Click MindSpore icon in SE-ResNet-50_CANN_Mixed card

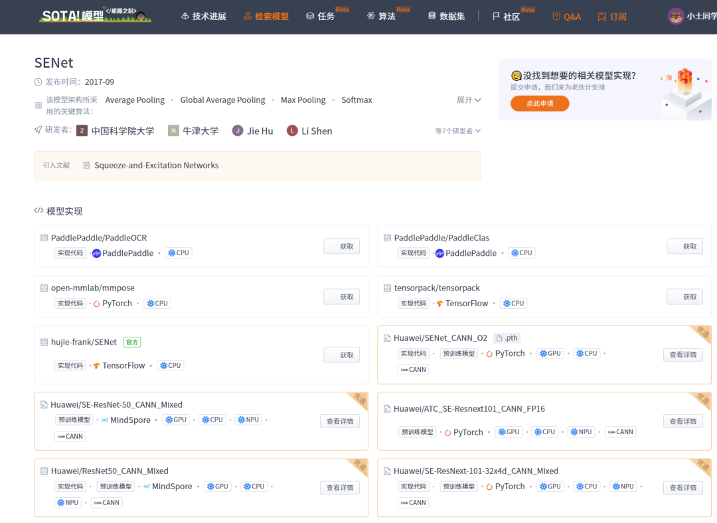(105, 420)
